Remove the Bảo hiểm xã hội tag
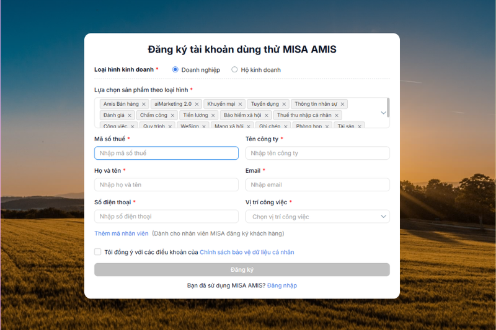496x330 pixels. point(267,115)
